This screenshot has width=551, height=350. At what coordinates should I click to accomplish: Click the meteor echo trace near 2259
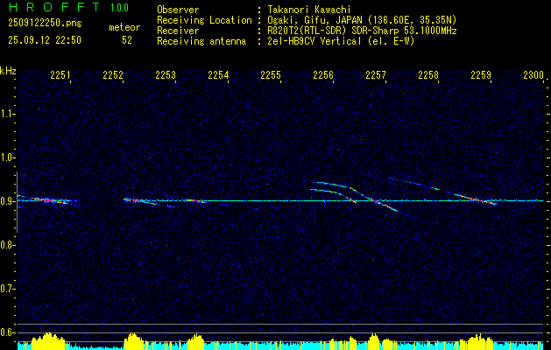(473, 199)
